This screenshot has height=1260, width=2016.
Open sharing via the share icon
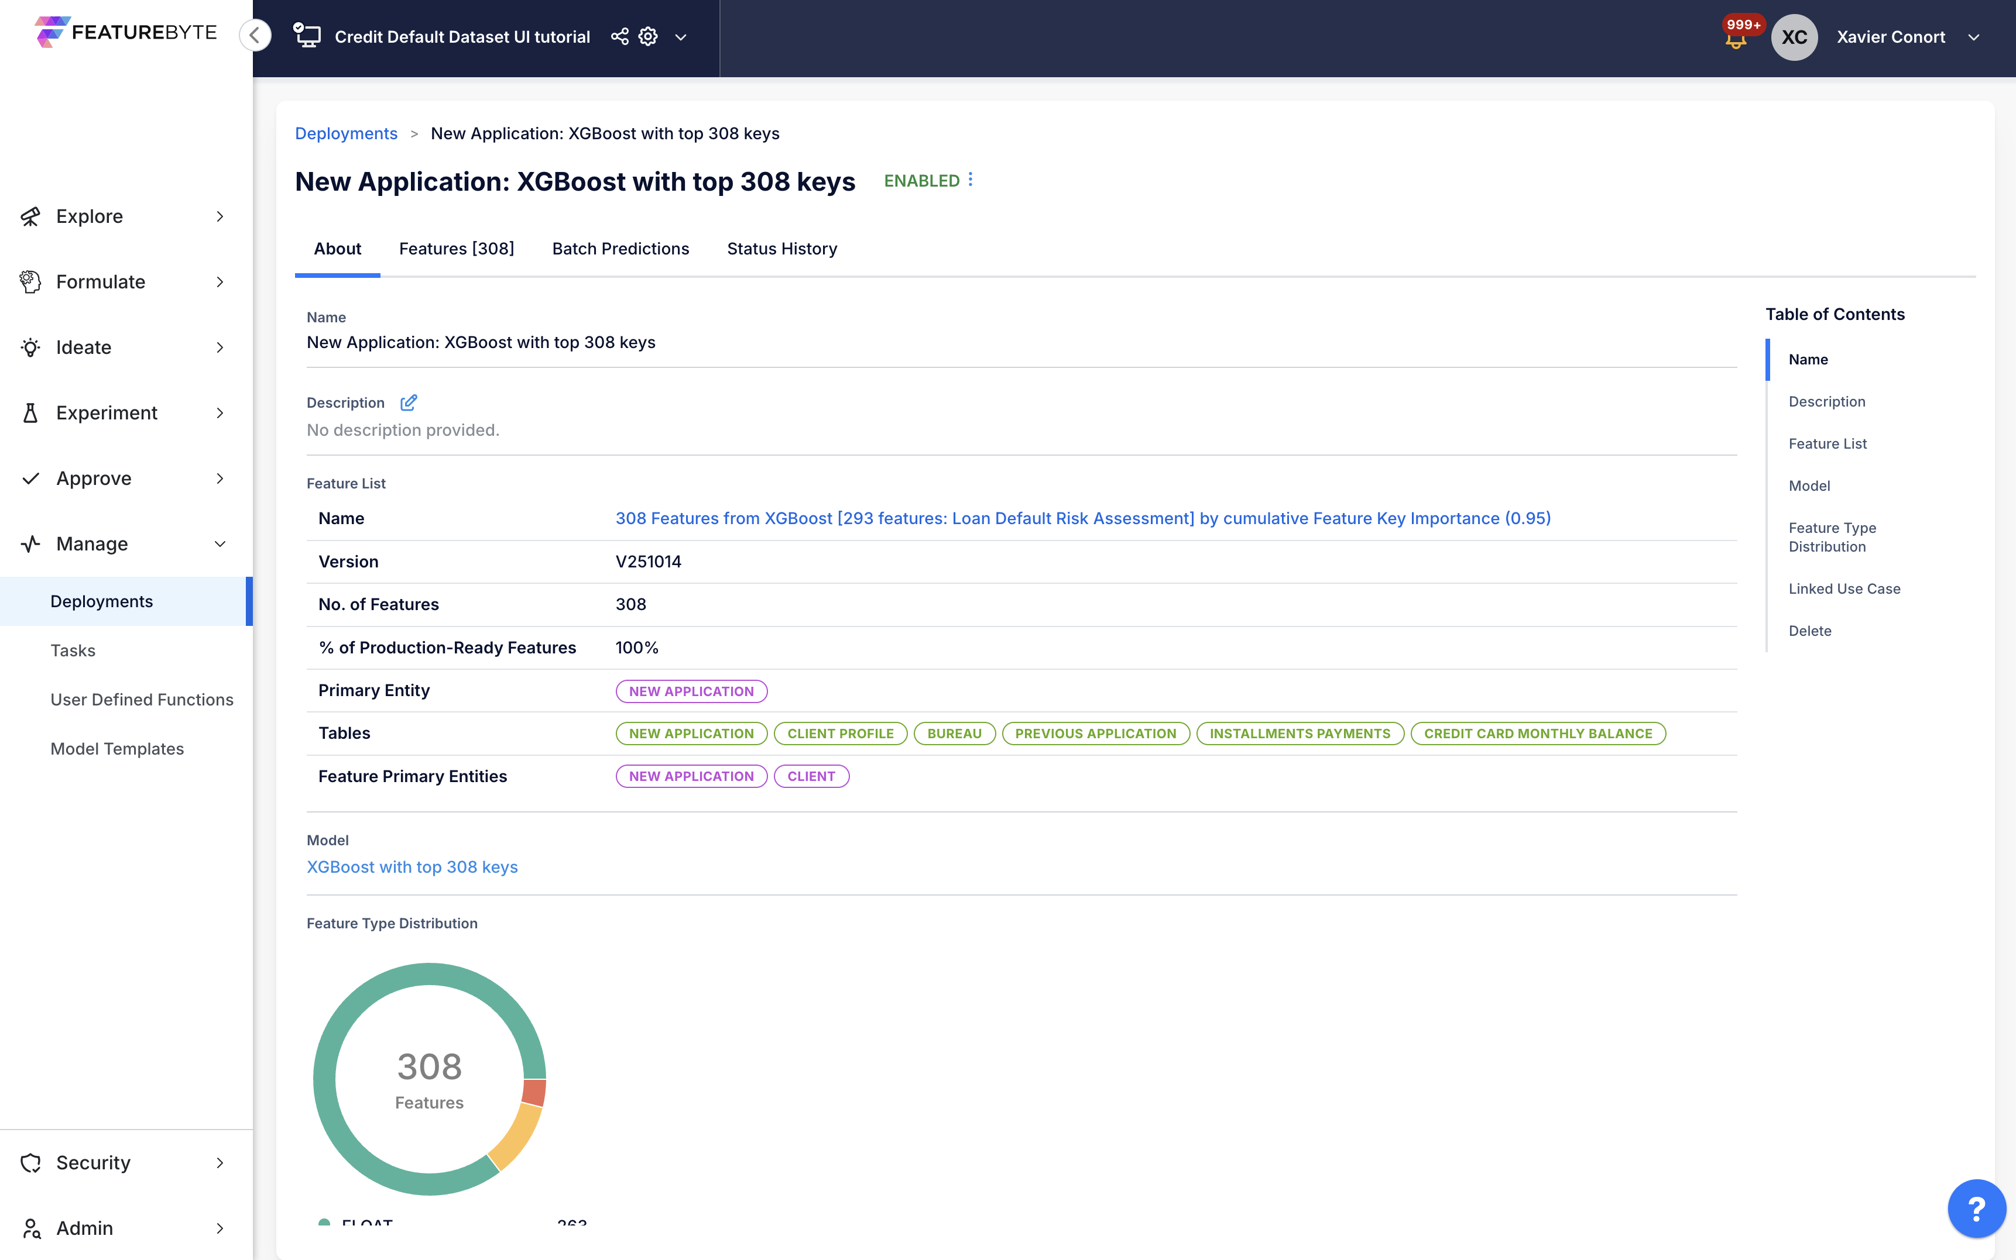[619, 37]
